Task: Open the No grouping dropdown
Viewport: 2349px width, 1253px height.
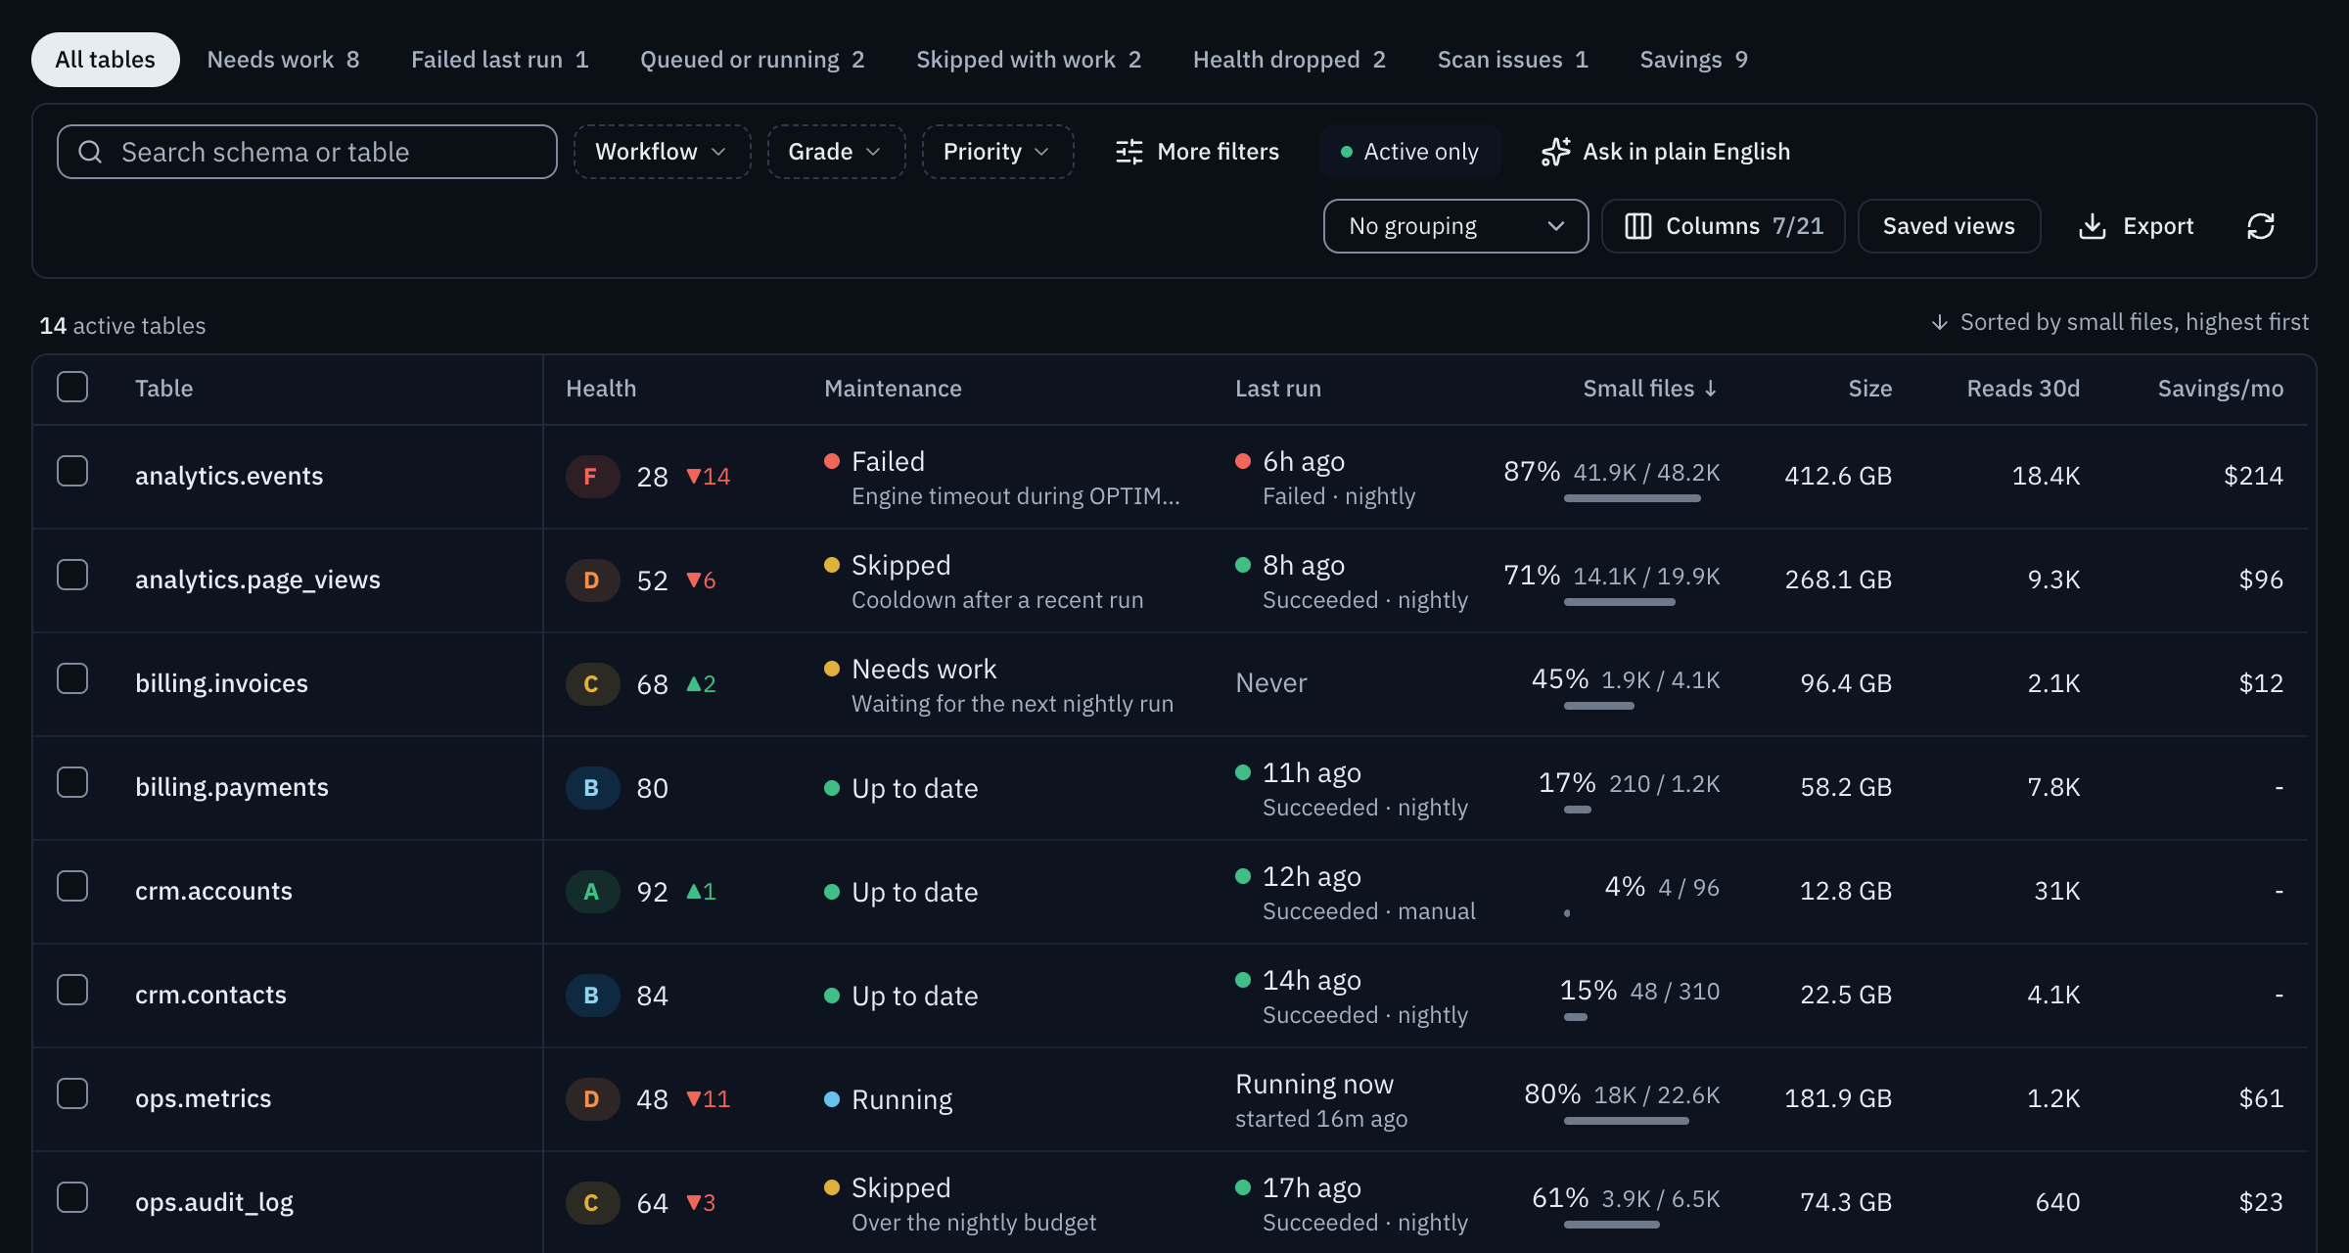Action: point(1455,226)
